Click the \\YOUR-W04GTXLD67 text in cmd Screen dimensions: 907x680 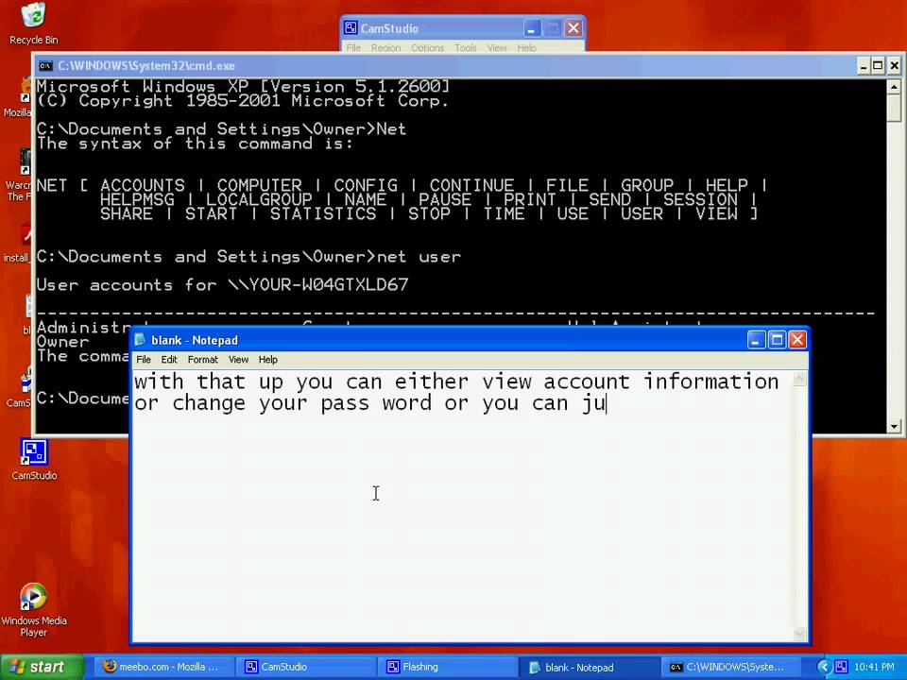coord(318,284)
